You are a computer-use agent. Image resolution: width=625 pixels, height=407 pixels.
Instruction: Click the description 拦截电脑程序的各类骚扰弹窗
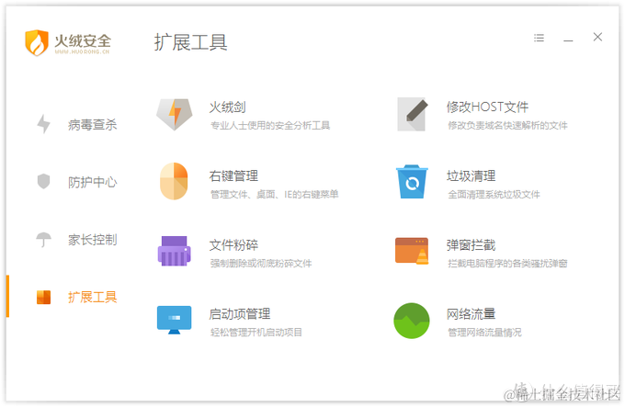507,264
